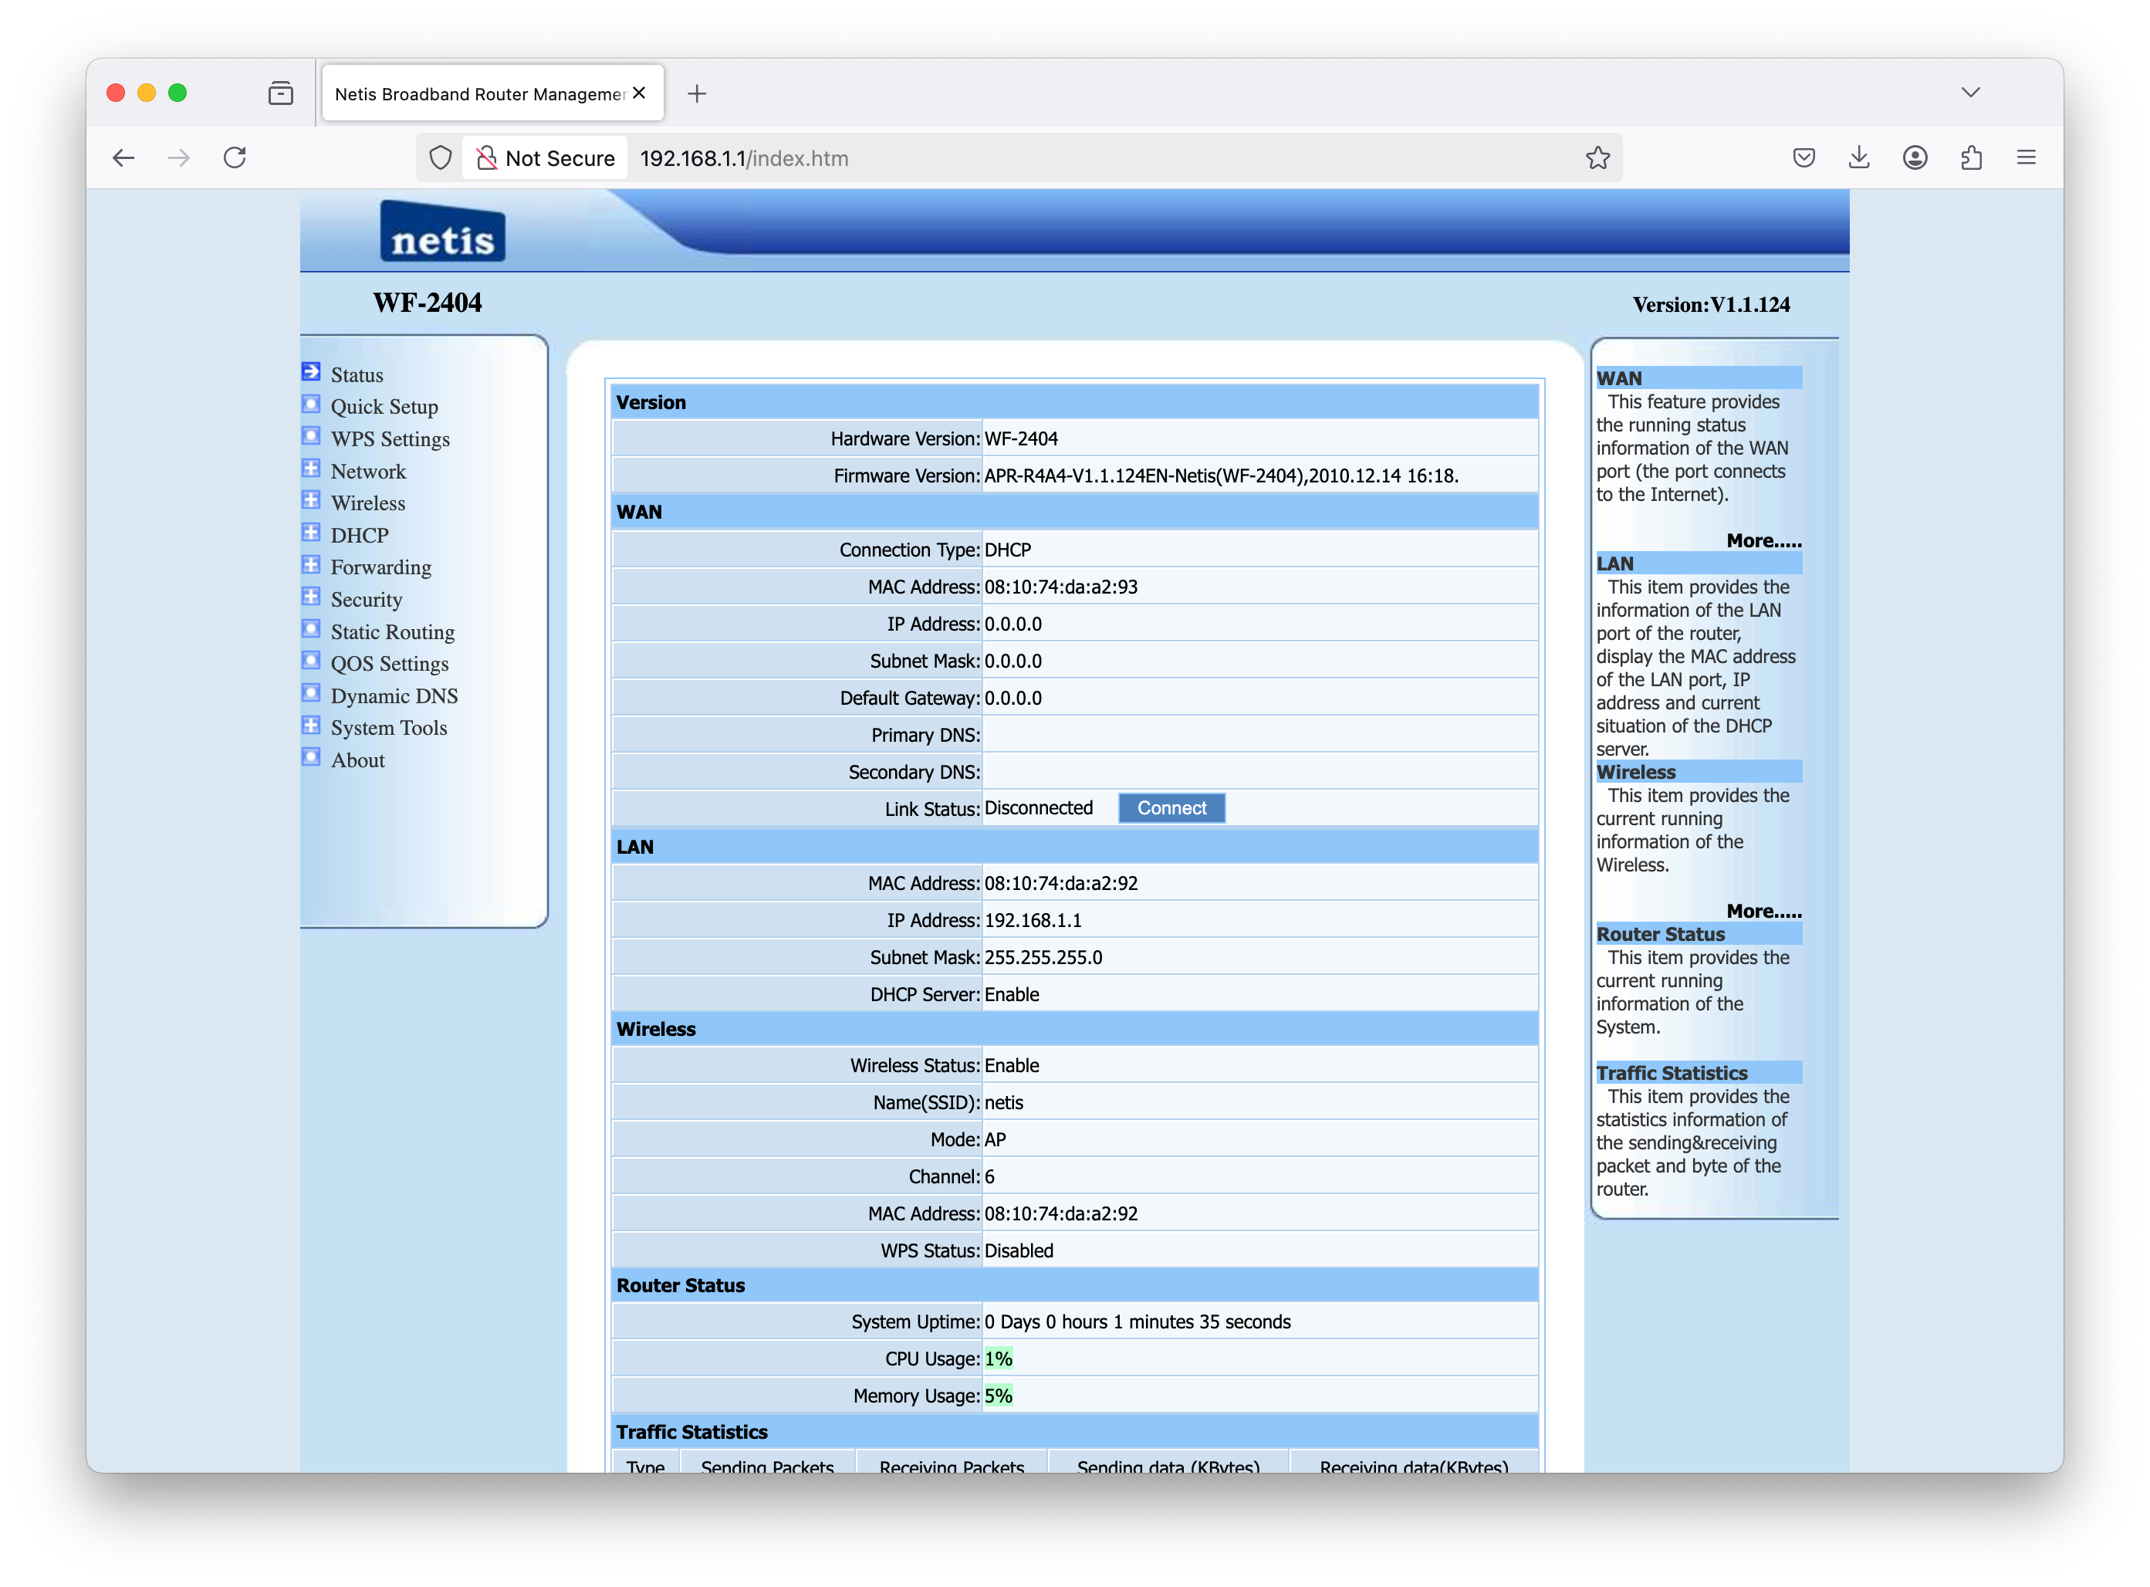
Task: Bookmark this page with the star icon
Action: tap(1597, 157)
